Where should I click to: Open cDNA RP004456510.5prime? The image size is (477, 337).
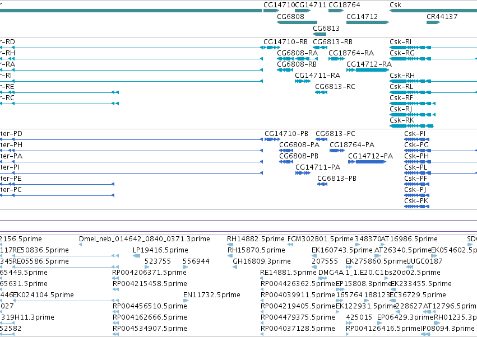click(x=150, y=306)
